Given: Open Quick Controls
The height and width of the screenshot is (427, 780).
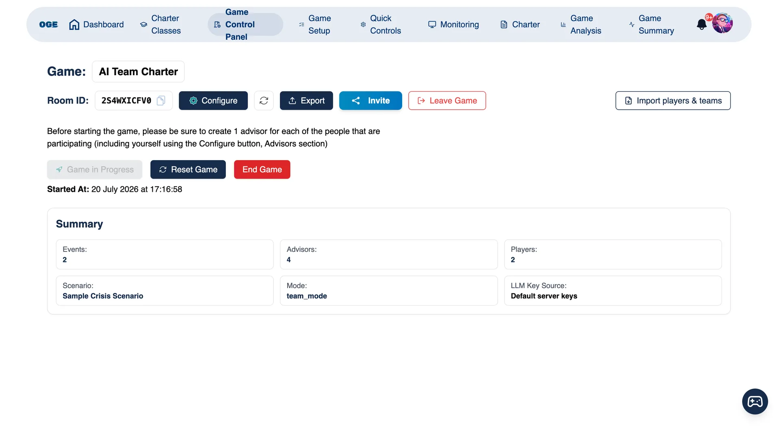Looking at the screenshot, I should tap(381, 24).
